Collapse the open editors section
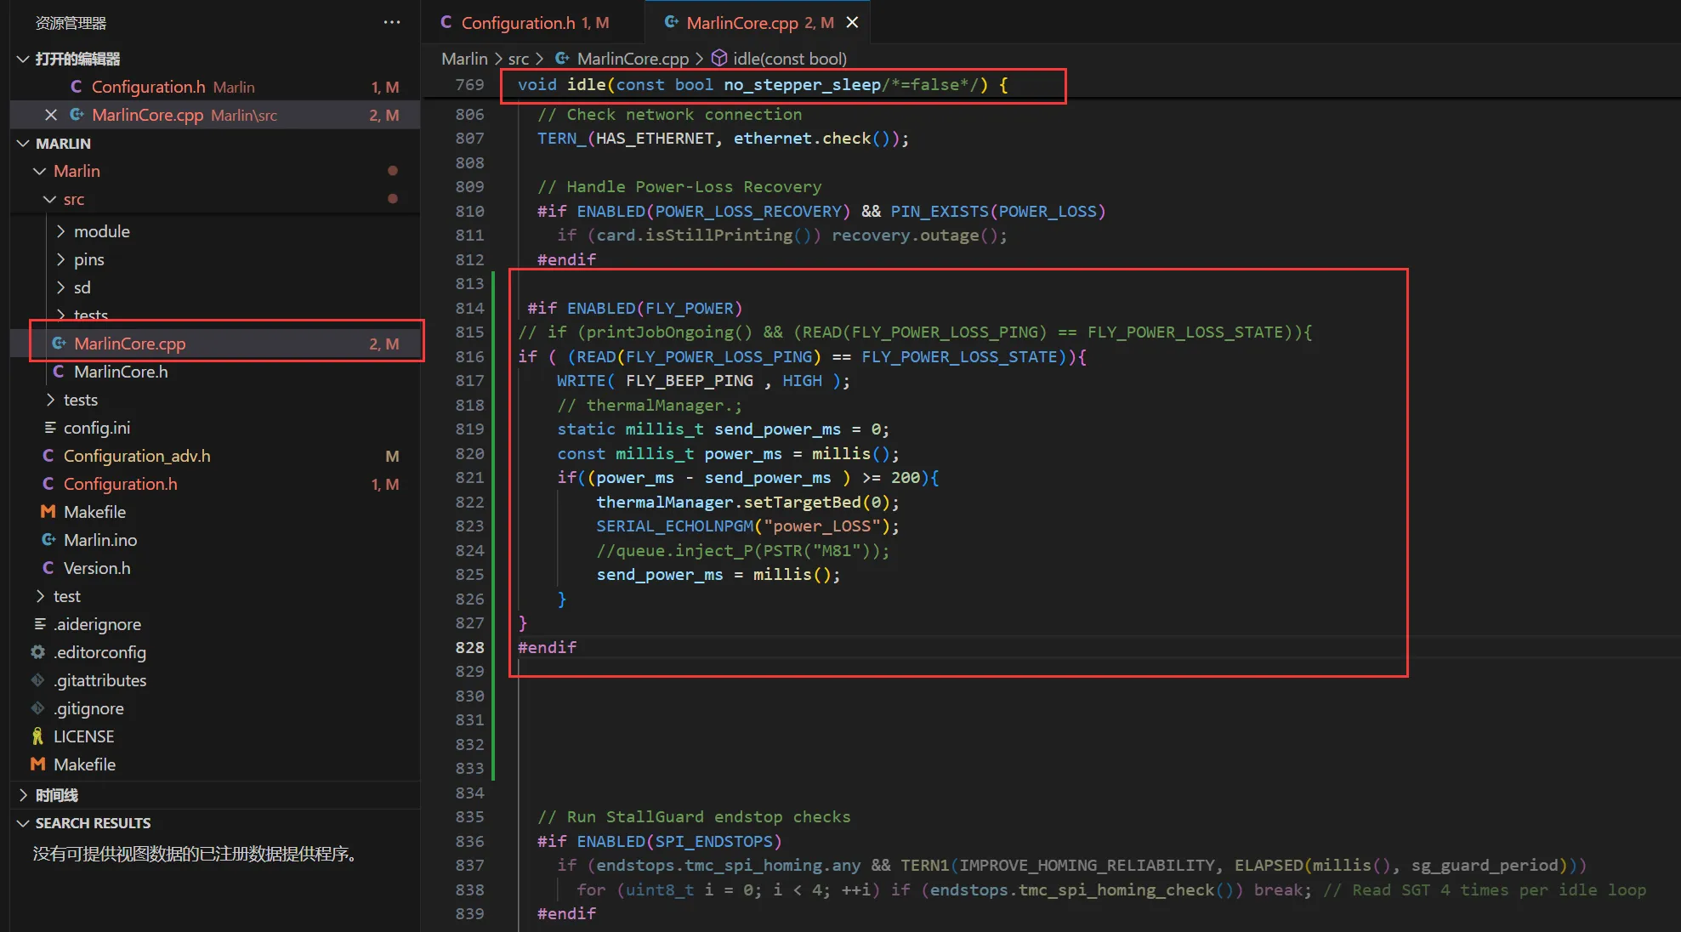Viewport: 1681px width, 932px height. point(23,59)
